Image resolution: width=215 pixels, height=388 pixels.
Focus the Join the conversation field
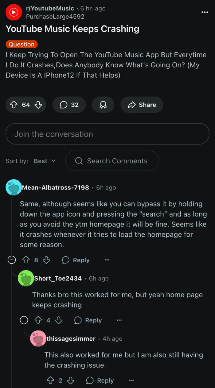pyautogui.click(x=107, y=134)
